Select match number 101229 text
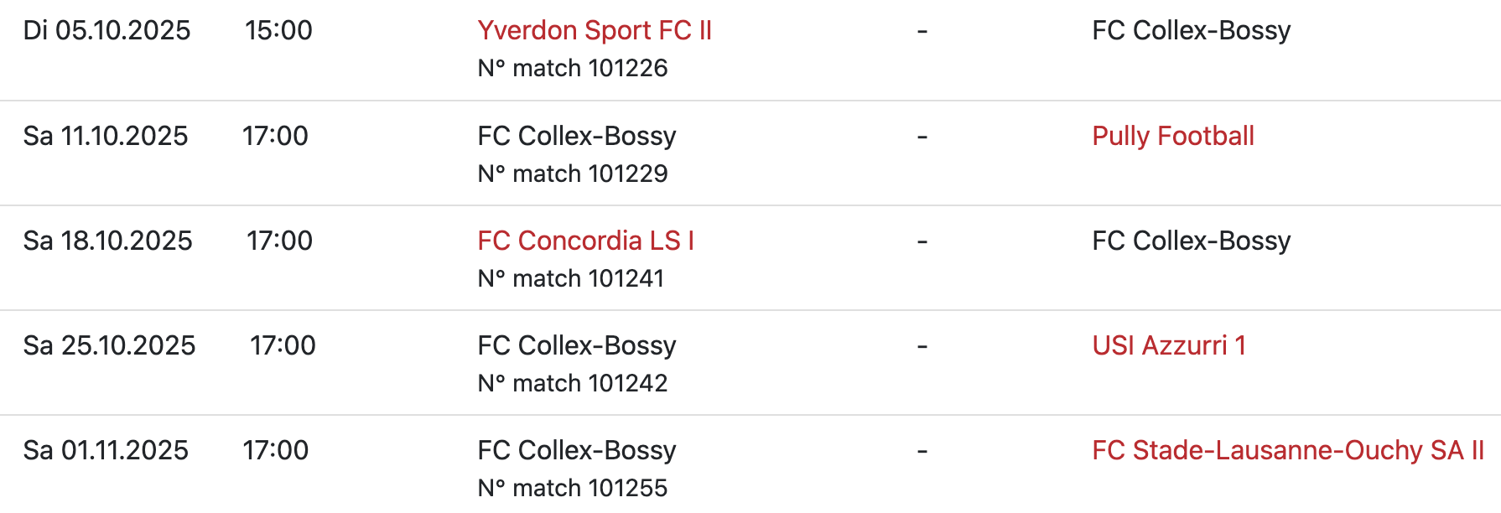The width and height of the screenshot is (1501, 513). tap(572, 174)
